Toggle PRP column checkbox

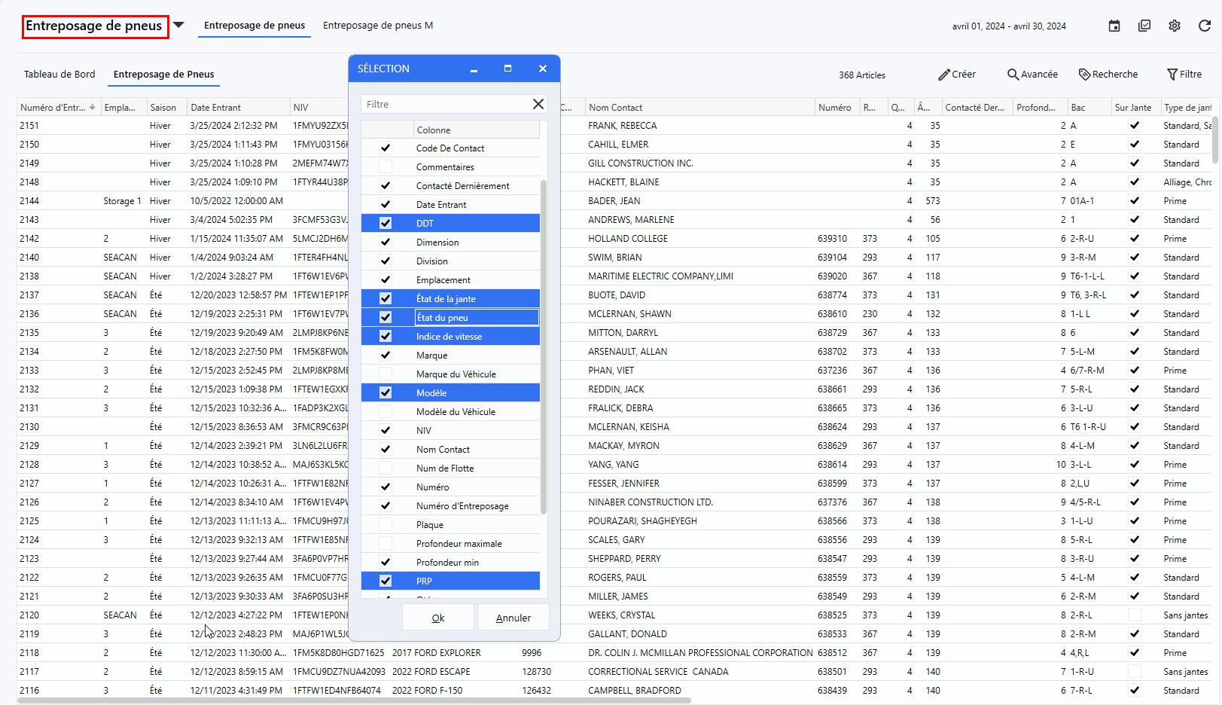[x=385, y=581]
